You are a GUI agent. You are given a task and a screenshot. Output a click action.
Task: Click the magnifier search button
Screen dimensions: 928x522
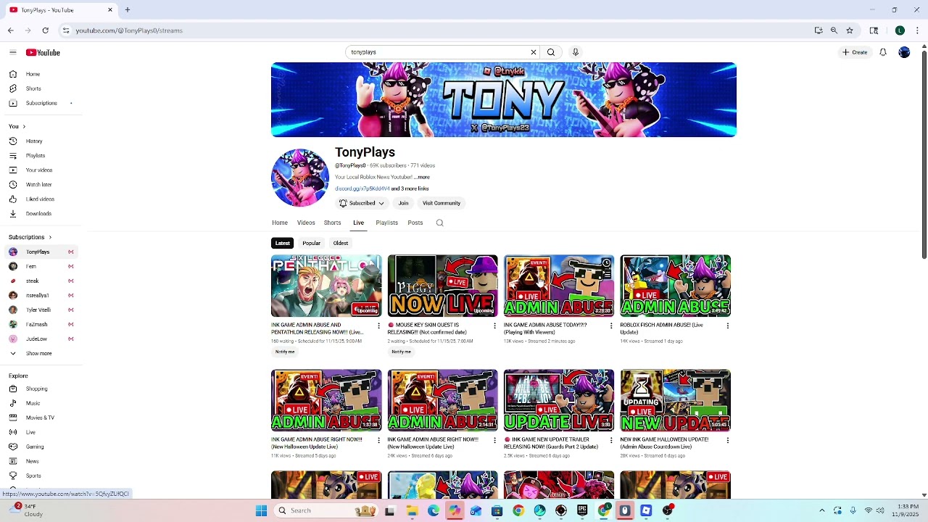551,52
